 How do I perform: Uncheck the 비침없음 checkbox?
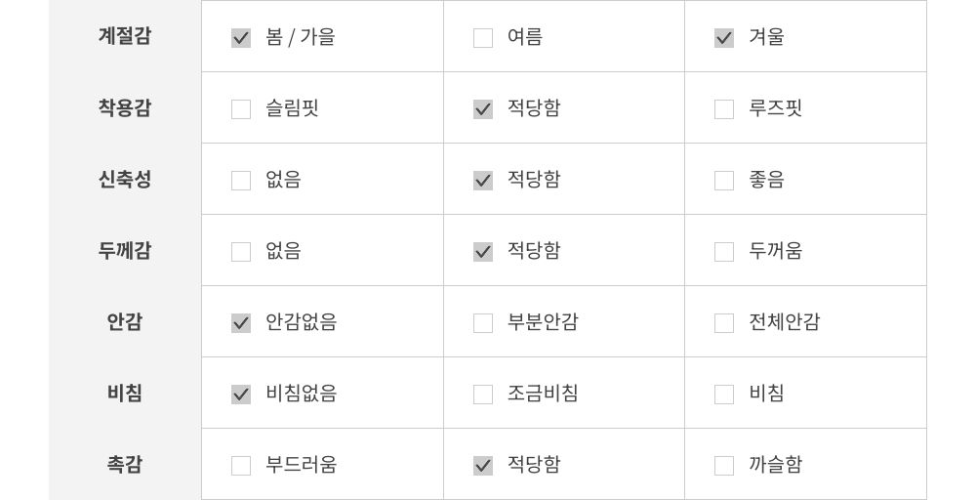click(241, 395)
